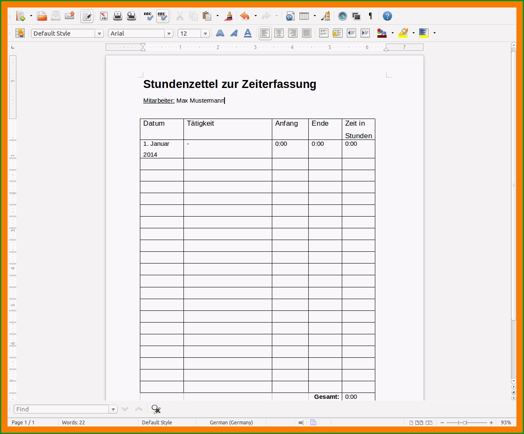Apply paragraph Background Color

click(424, 33)
